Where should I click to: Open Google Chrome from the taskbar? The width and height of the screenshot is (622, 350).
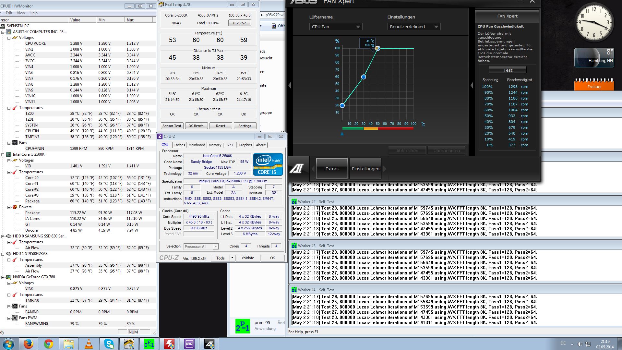click(49, 344)
